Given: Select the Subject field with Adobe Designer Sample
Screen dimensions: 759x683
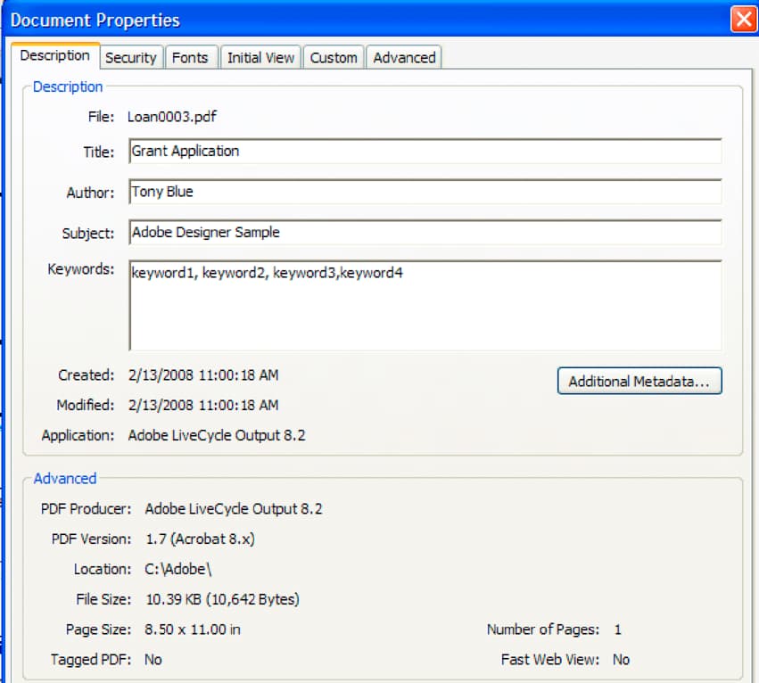Looking at the screenshot, I should pyautogui.click(x=357, y=232).
